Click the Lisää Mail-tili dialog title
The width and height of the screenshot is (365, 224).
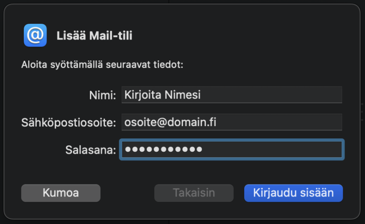(94, 36)
